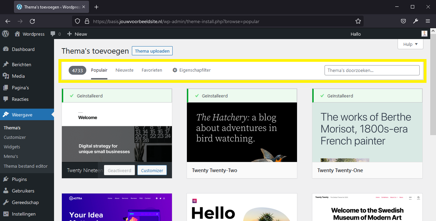
Task: Open Gebruikers with the user icon
Action: [x=6, y=190]
